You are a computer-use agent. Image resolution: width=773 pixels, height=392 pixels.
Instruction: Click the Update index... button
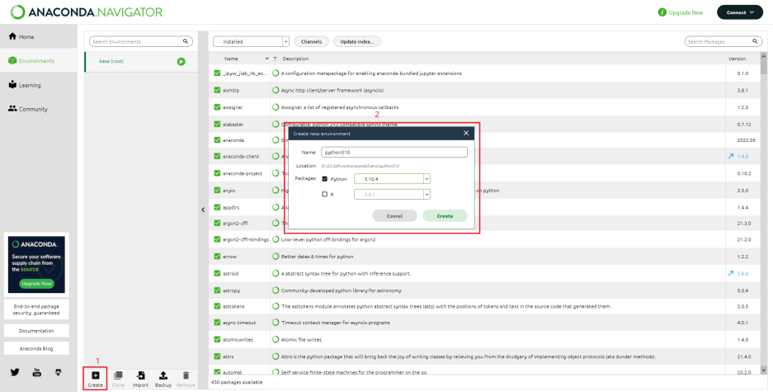357,42
